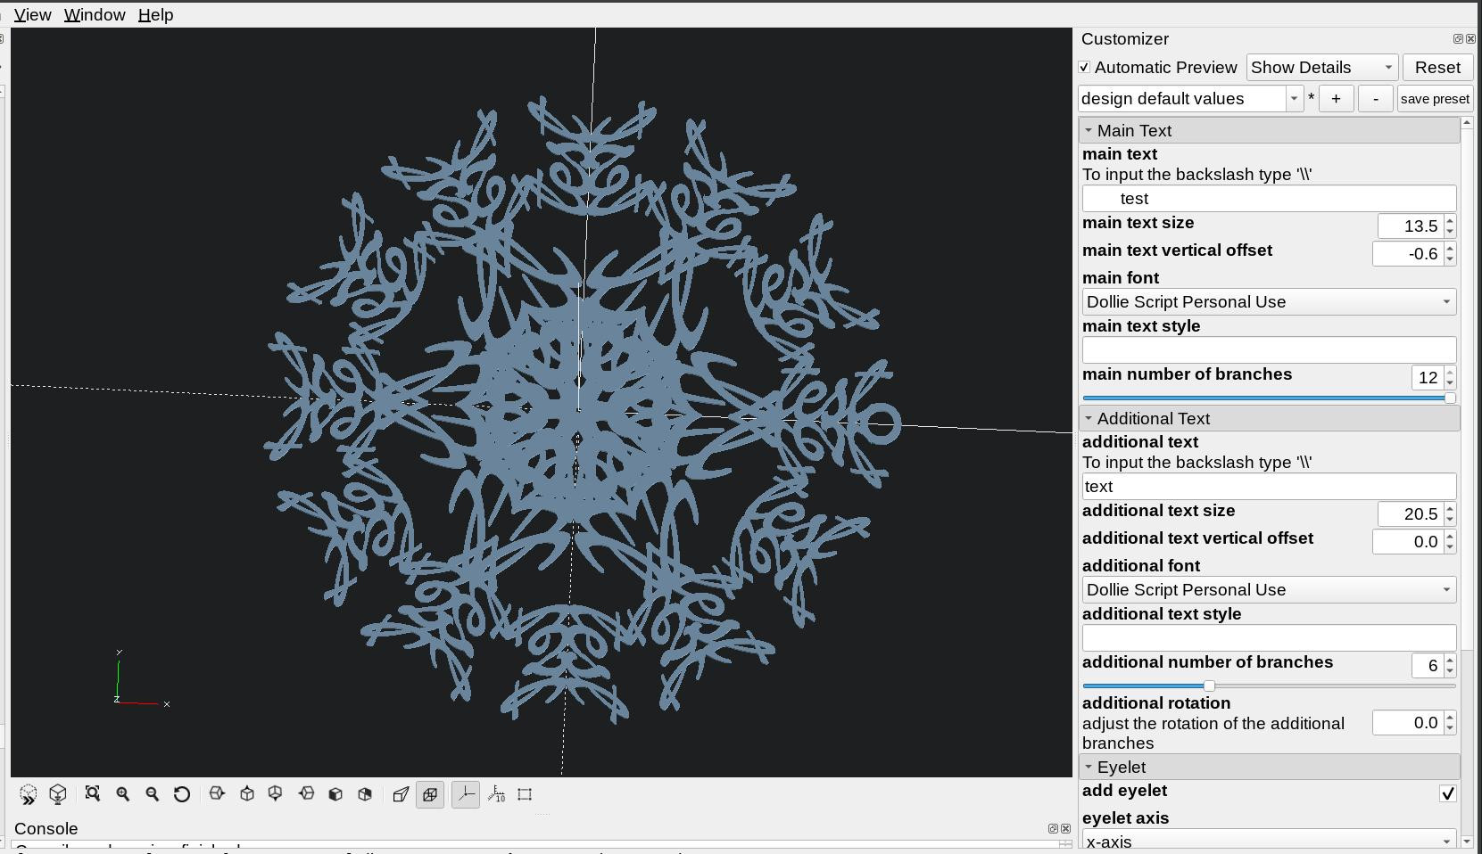The width and height of the screenshot is (1482, 854).
Task: Select the Perspective projection icon
Action: pyautogui.click(x=401, y=794)
